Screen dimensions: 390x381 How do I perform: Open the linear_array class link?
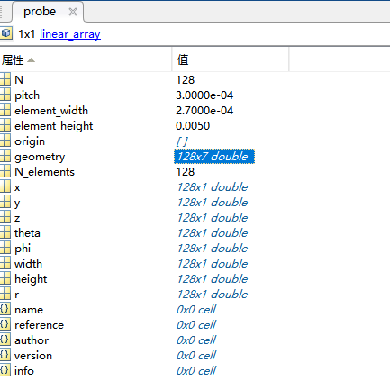70,34
